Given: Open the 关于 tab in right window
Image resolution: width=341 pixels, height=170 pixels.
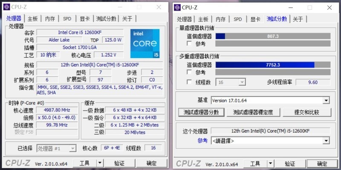Looking at the screenshot, I should coord(298,19).
